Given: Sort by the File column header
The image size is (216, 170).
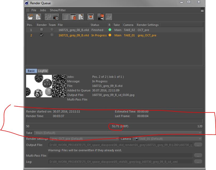Looking at the screenshot, I should point(73,25).
